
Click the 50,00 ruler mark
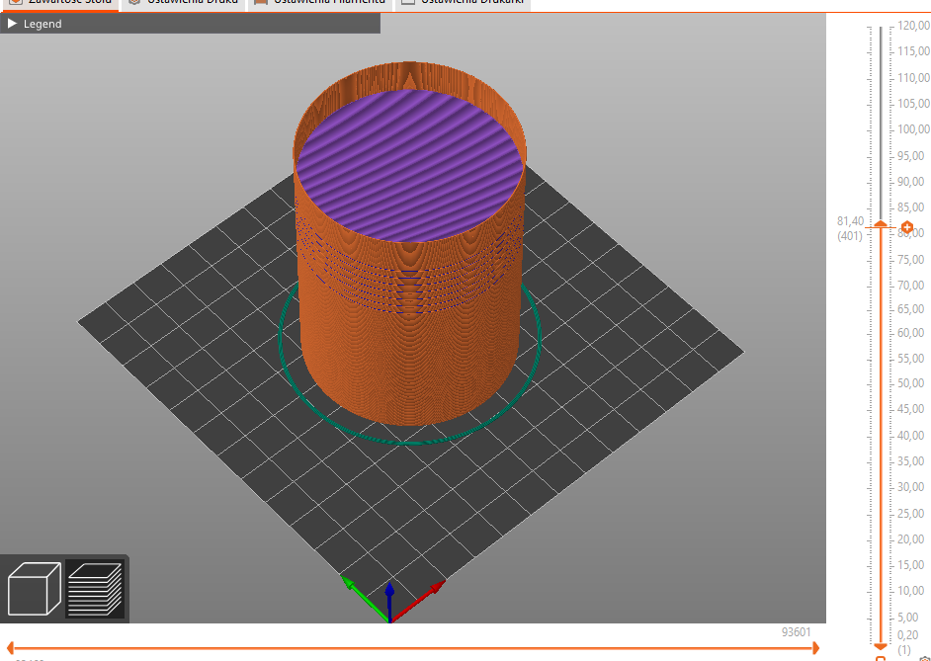tap(910, 383)
